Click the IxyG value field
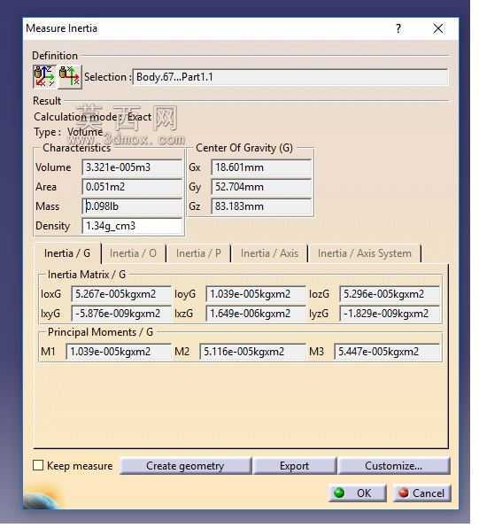Image resolution: width=479 pixels, height=528 pixels. coord(121,314)
